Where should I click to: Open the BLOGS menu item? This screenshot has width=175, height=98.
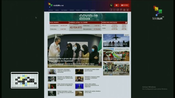coord(78,10)
